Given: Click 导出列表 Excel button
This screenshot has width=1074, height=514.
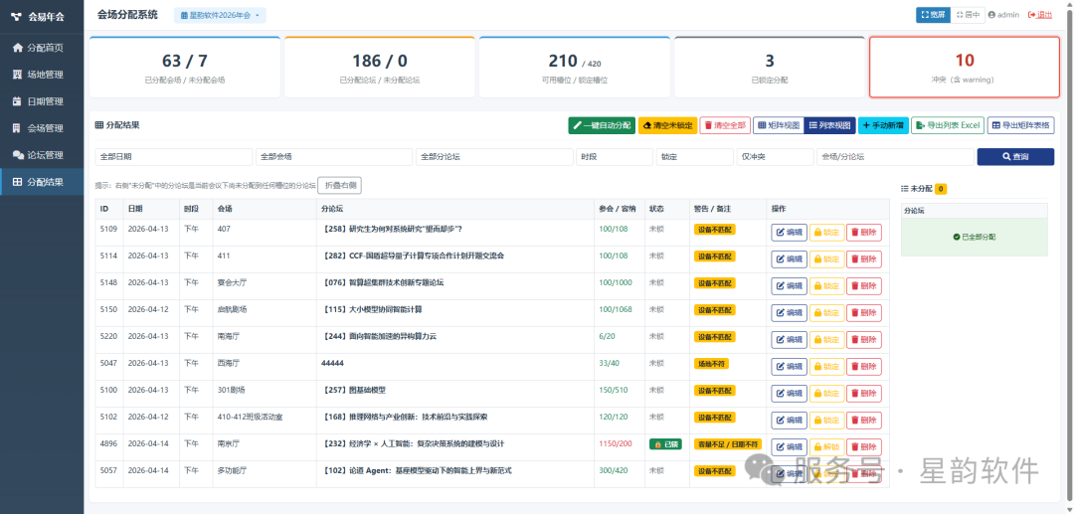Looking at the screenshot, I should (x=948, y=125).
